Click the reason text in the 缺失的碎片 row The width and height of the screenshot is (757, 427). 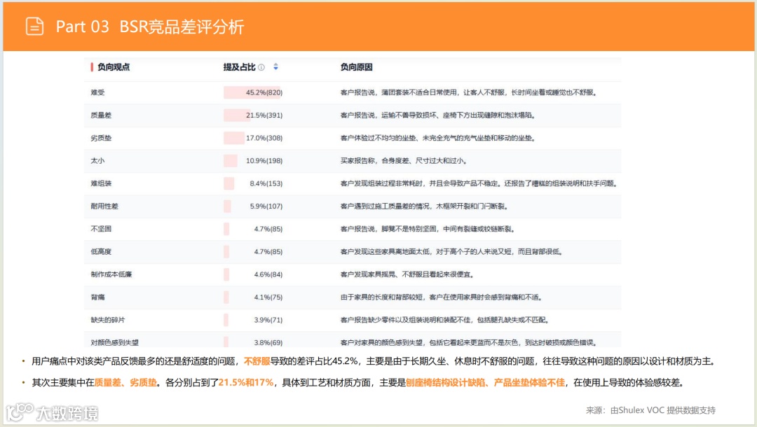coord(445,319)
